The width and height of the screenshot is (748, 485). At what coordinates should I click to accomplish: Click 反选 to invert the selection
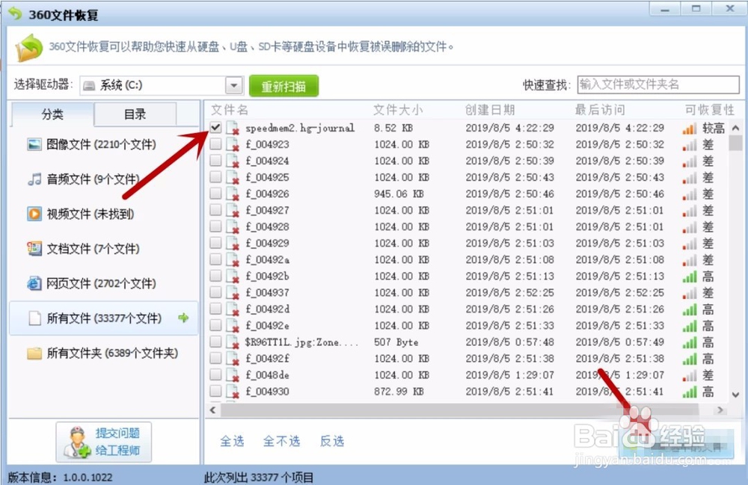[331, 441]
